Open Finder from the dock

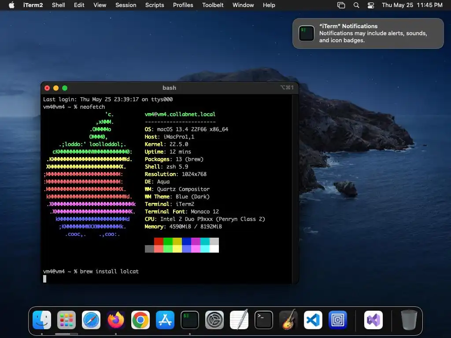tap(42, 320)
